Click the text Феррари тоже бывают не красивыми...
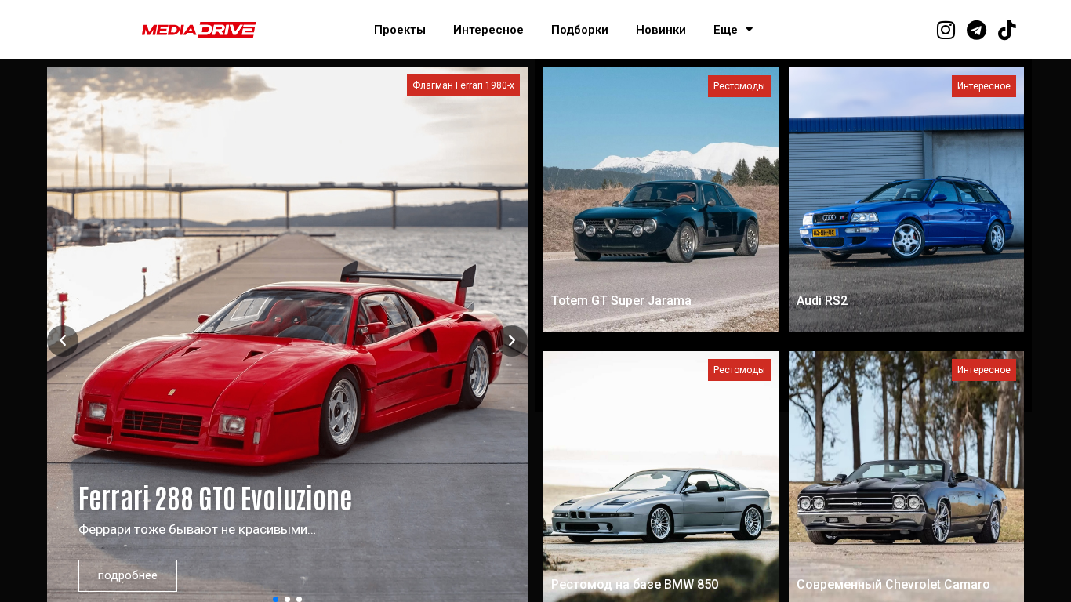 197,530
